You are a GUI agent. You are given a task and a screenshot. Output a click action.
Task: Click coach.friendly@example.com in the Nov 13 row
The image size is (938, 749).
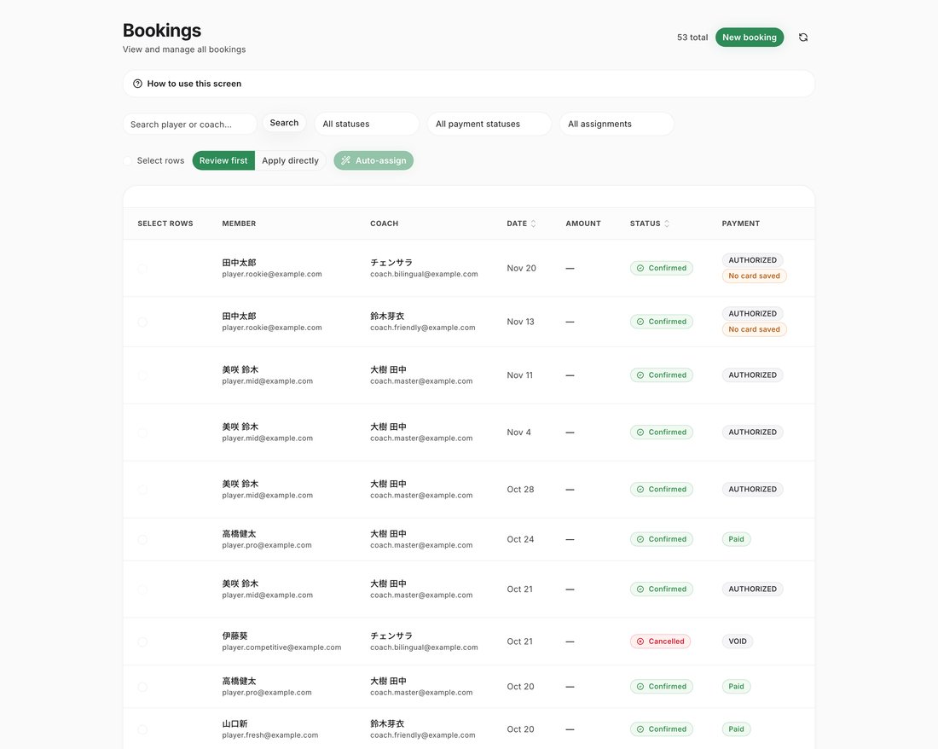tap(423, 328)
